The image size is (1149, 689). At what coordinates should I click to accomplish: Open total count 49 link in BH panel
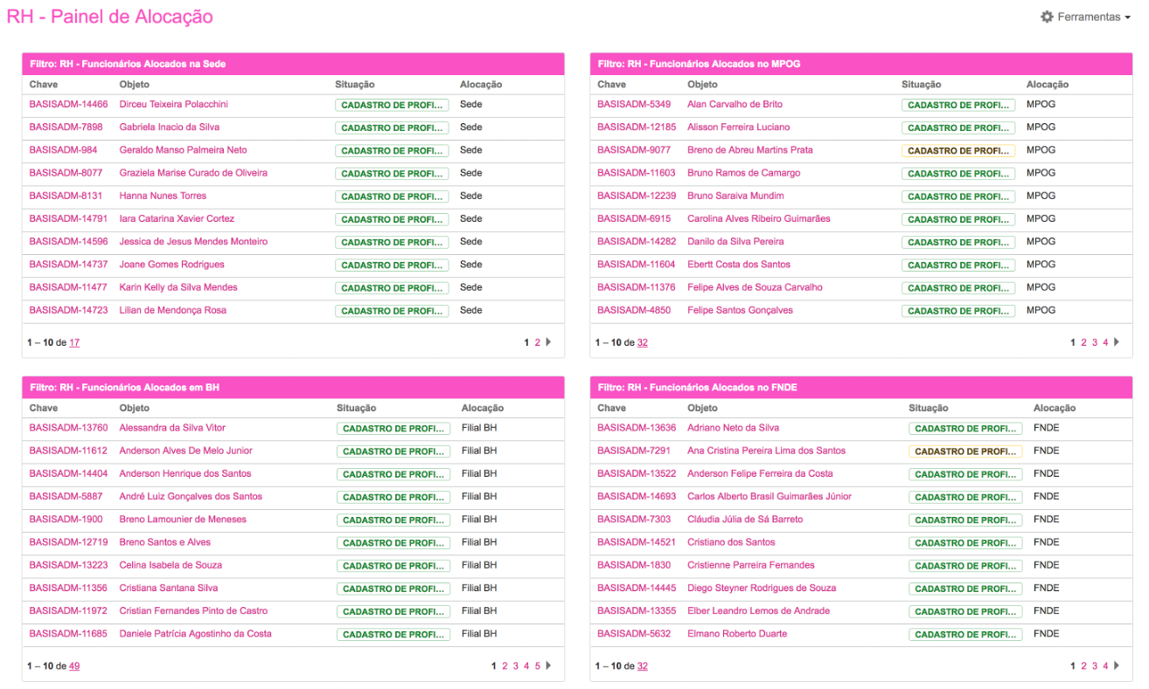[74, 665]
